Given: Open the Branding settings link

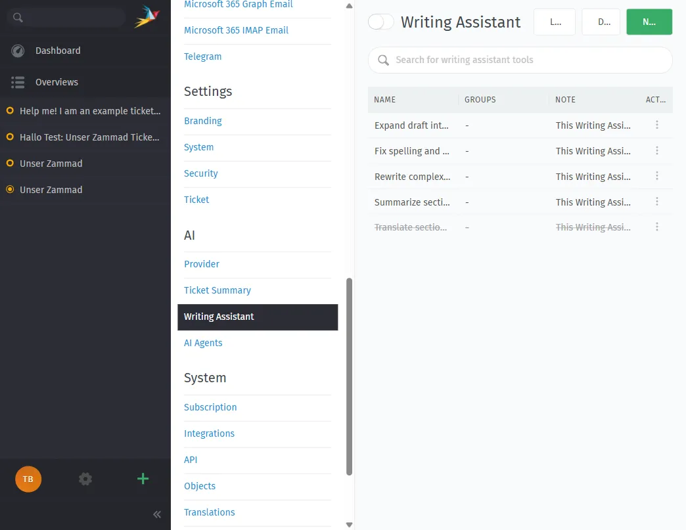Looking at the screenshot, I should click(202, 121).
